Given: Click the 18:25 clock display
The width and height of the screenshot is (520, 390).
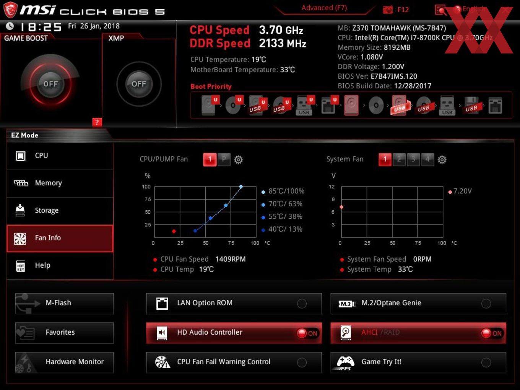Looking at the screenshot, I should [41, 27].
